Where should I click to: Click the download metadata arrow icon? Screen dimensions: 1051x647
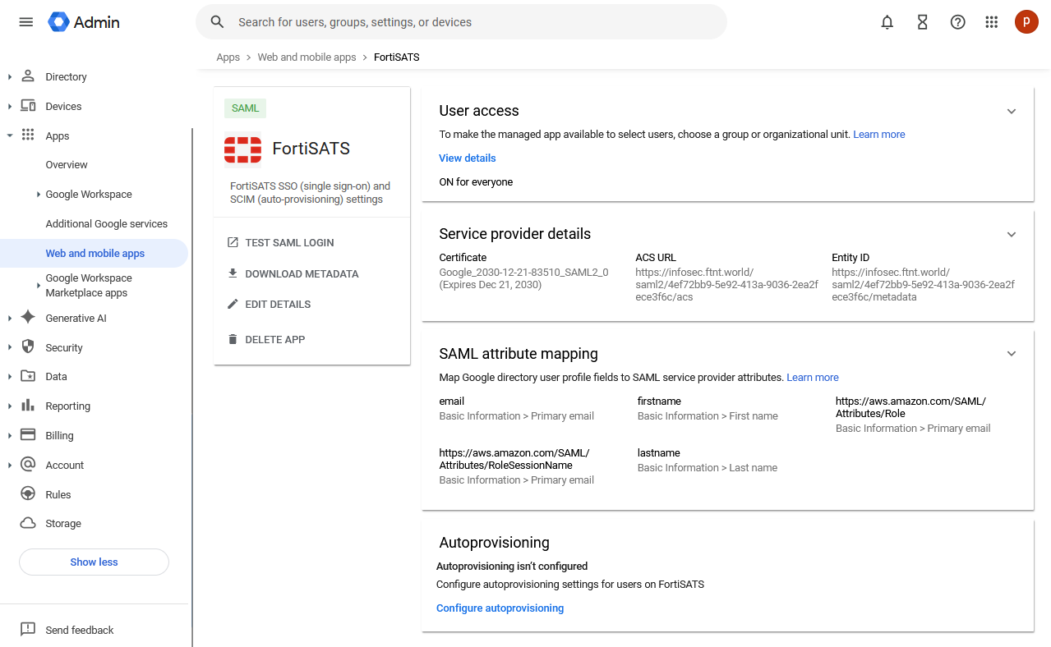(x=233, y=273)
